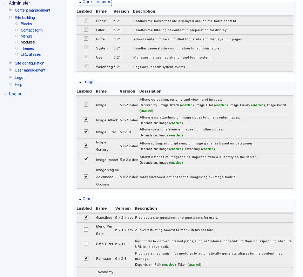Screen dimensions: 303x277
Task: Collapse the Image modules fieldset
Action: click(88, 82)
